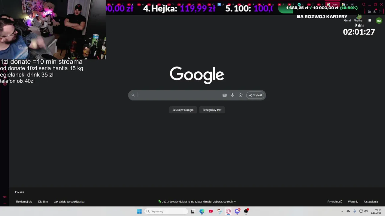Open a new browser tab with plus

pyautogui.click(x=352, y=4)
